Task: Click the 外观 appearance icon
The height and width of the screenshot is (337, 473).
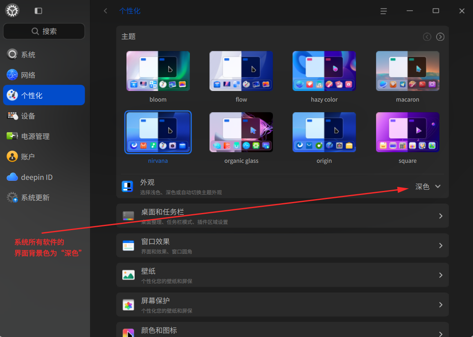Action: 127,186
